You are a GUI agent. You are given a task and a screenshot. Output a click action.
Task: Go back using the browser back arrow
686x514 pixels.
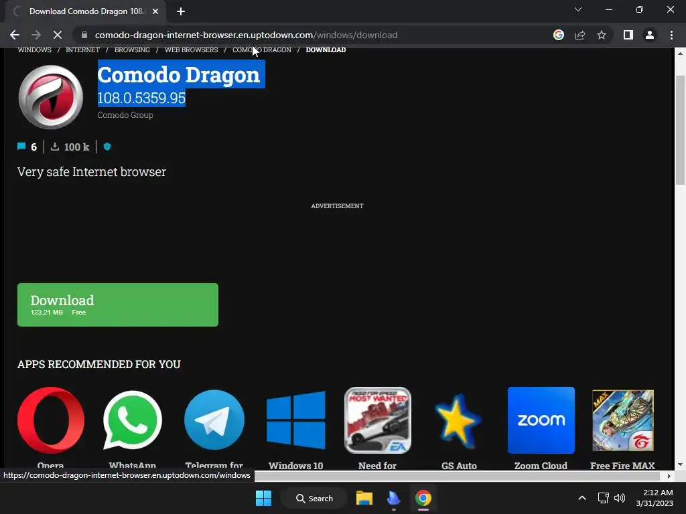tap(15, 35)
